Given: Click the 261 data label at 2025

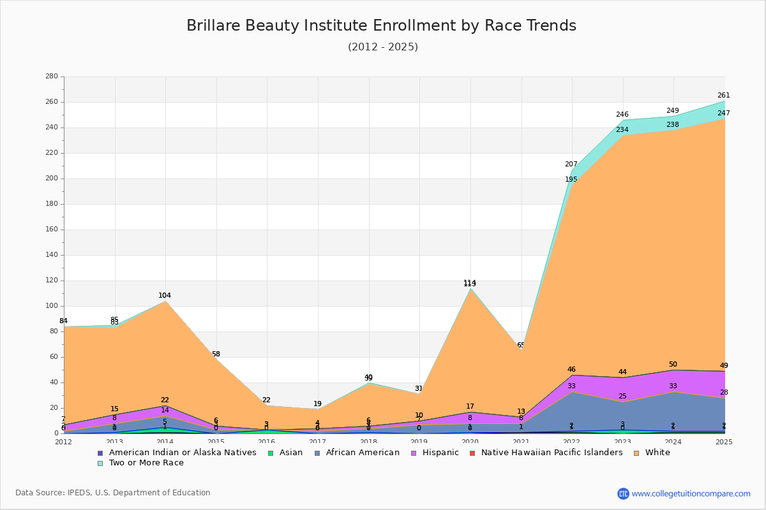Looking at the screenshot, I should tap(723, 96).
